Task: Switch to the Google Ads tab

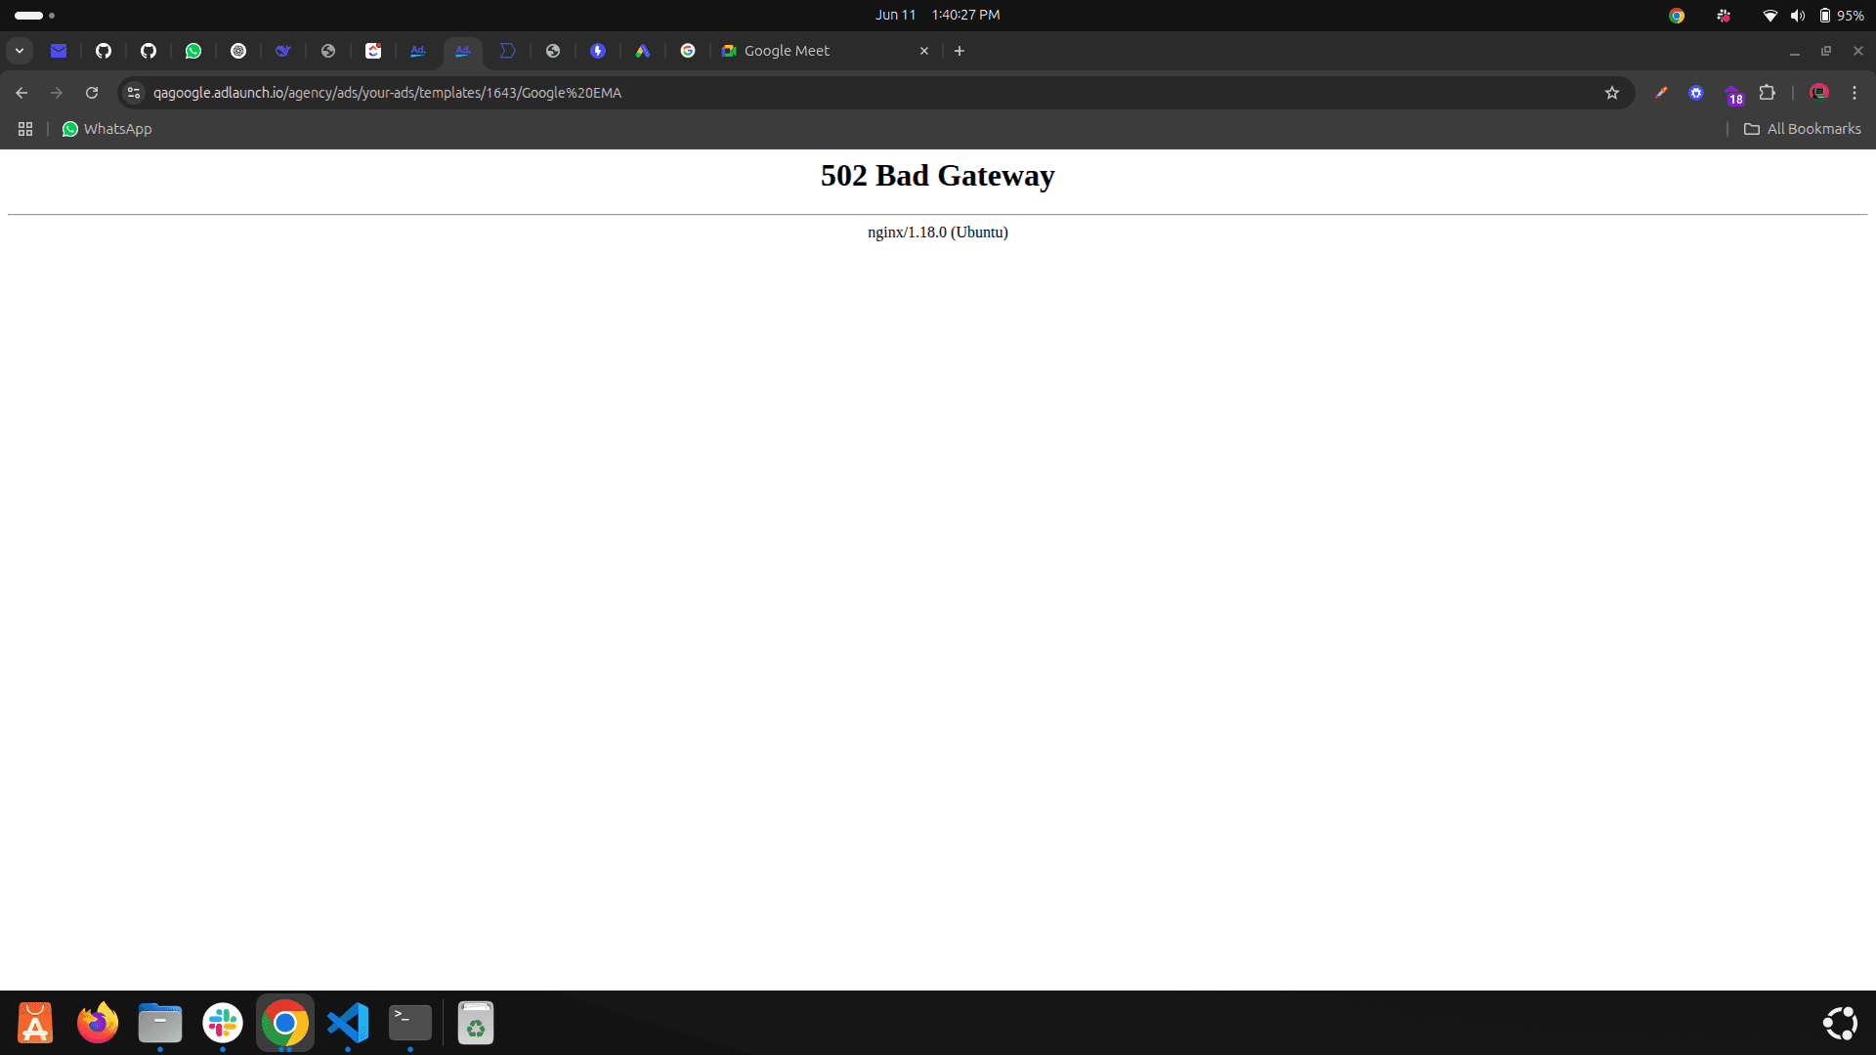Action: [x=643, y=51]
